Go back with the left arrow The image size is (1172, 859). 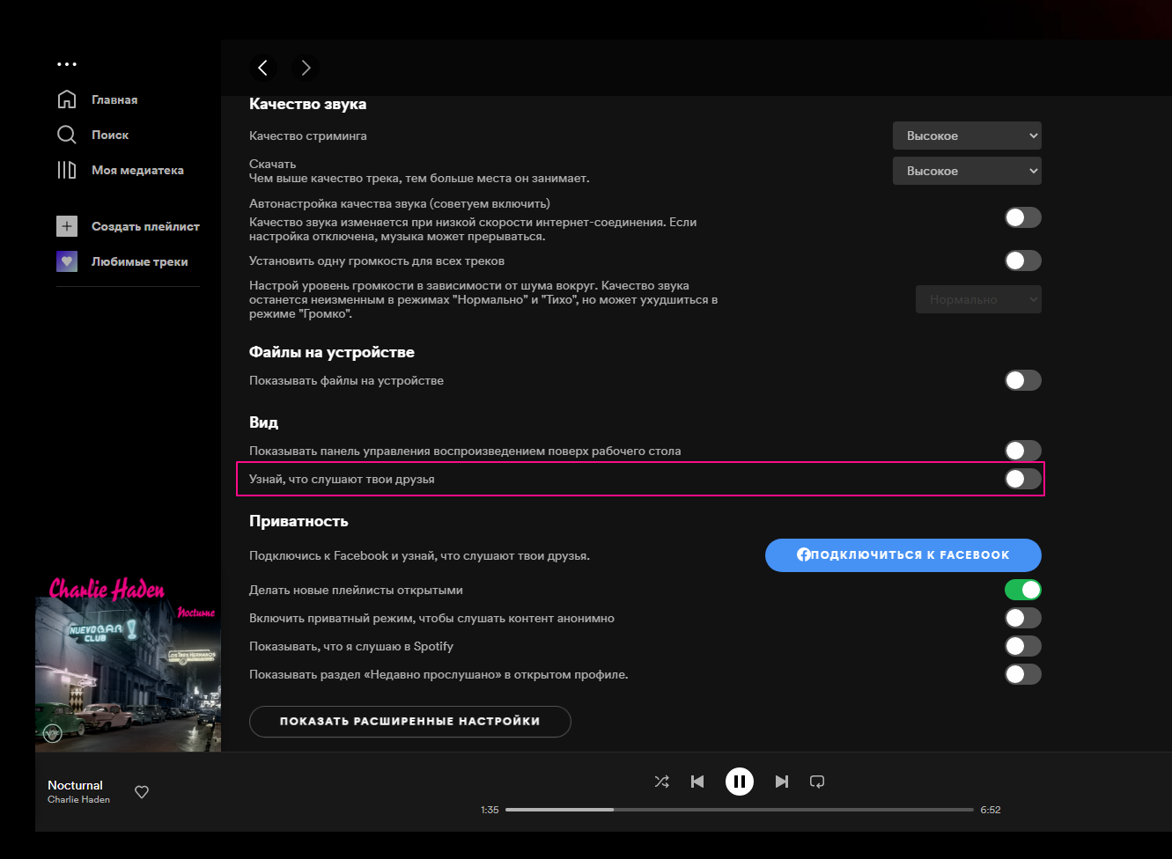pos(262,68)
